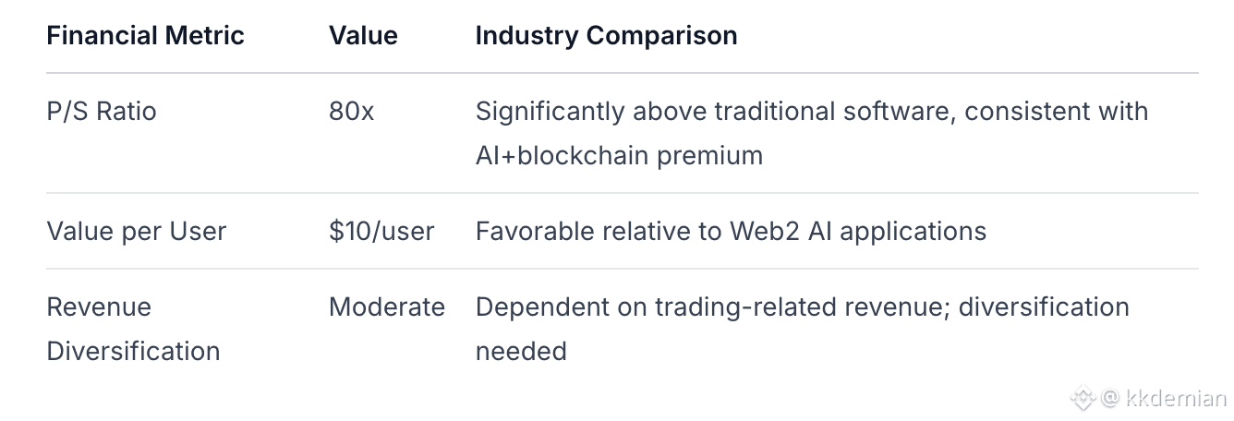Select the Value column header
1234x421 pixels.
tap(363, 36)
